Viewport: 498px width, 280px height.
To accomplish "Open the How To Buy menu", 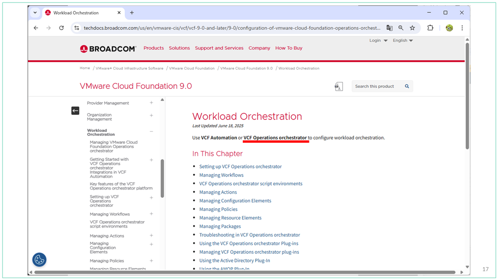I will [x=289, y=48].
